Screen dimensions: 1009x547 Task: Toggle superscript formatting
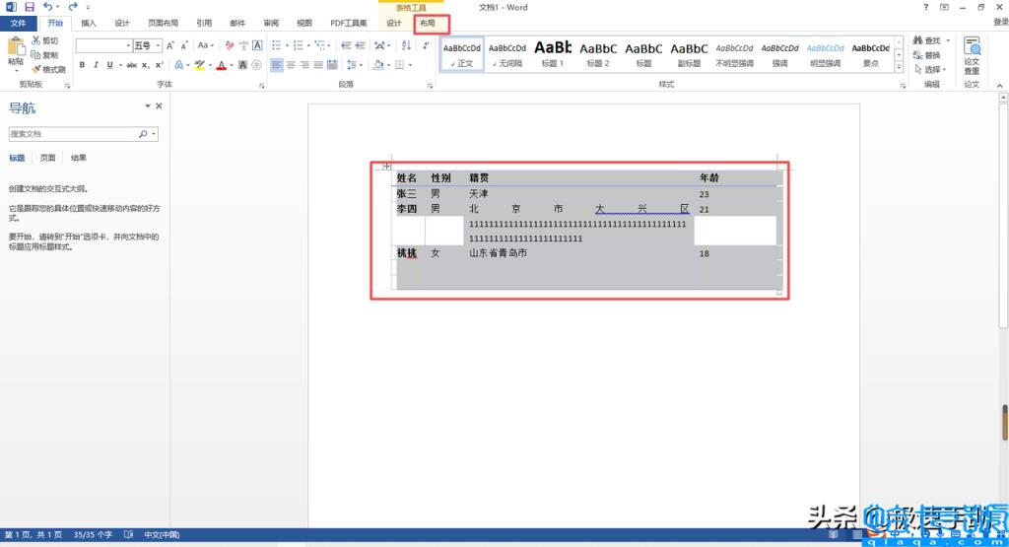(x=160, y=65)
